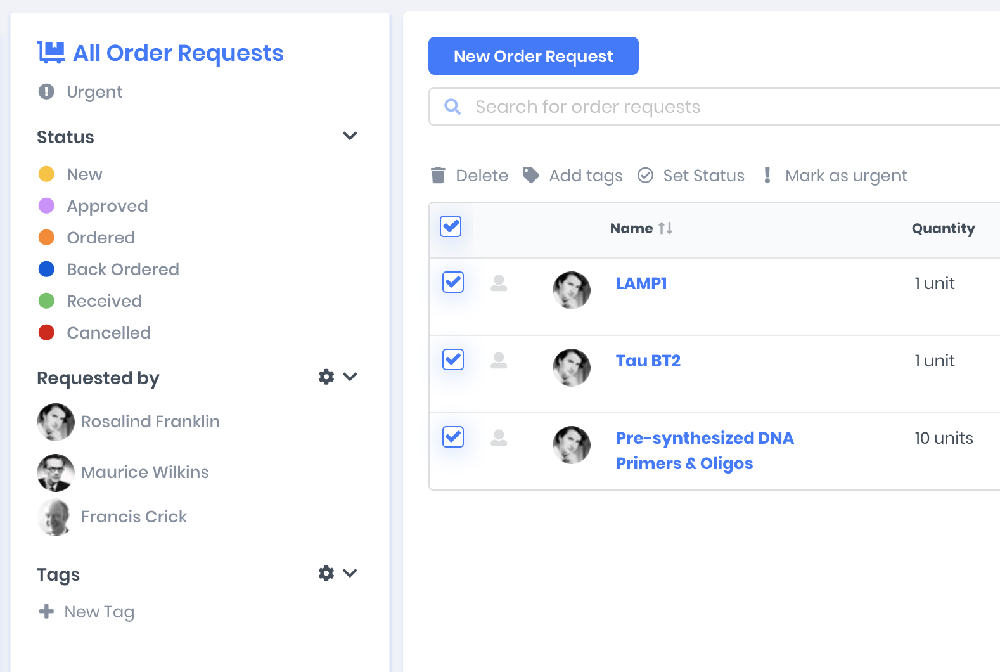
Task: Click the Add tags icon
Action: point(530,175)
